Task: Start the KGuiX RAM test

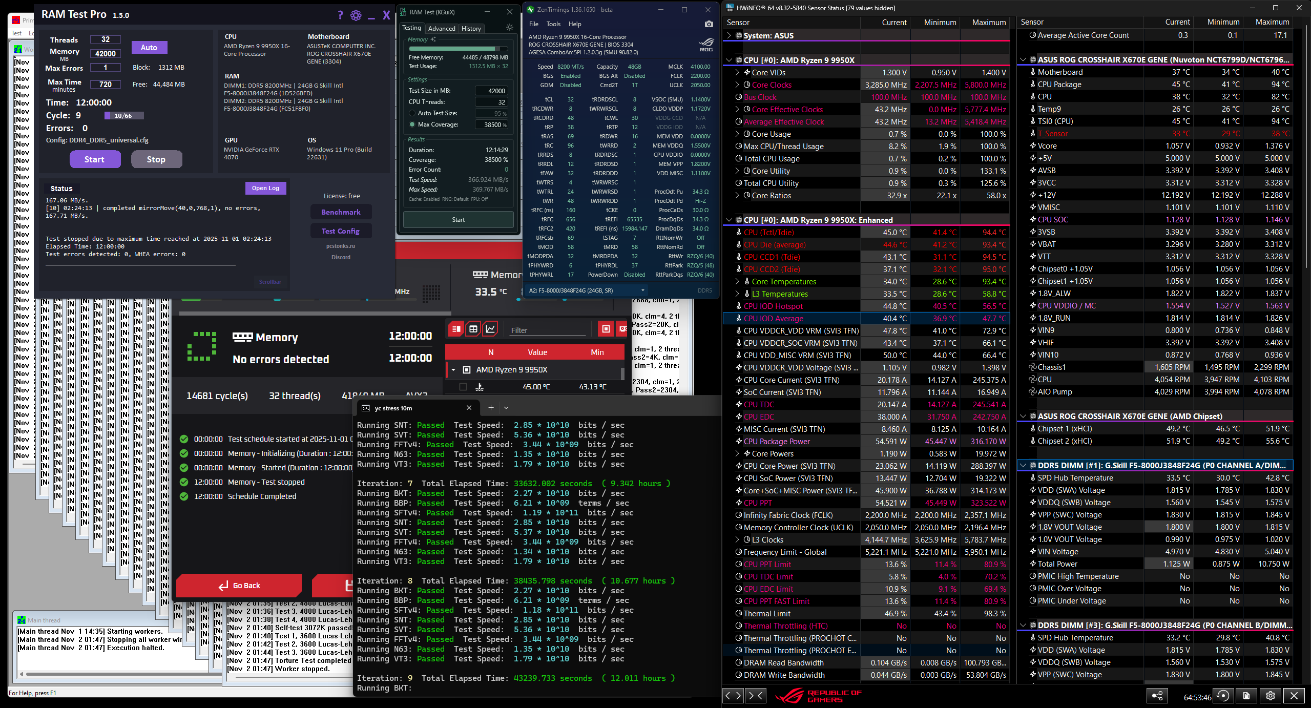Action: tap(459, 220)
